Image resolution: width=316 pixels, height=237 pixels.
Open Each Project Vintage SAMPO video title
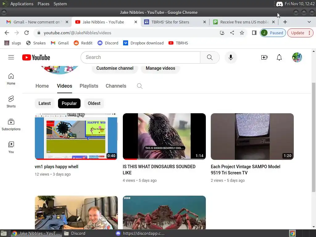[x=245, y=170]
